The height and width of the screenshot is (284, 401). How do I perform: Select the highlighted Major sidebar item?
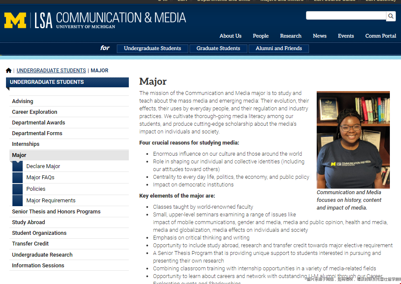(69, 155)
